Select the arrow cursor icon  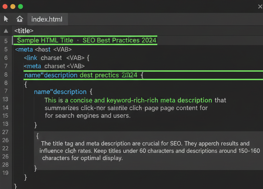coord(6,19)
